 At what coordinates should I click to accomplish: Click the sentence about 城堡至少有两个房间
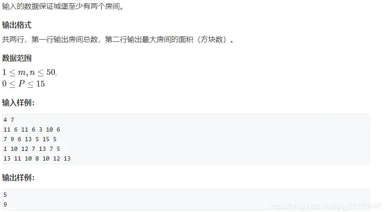(63, 6)
